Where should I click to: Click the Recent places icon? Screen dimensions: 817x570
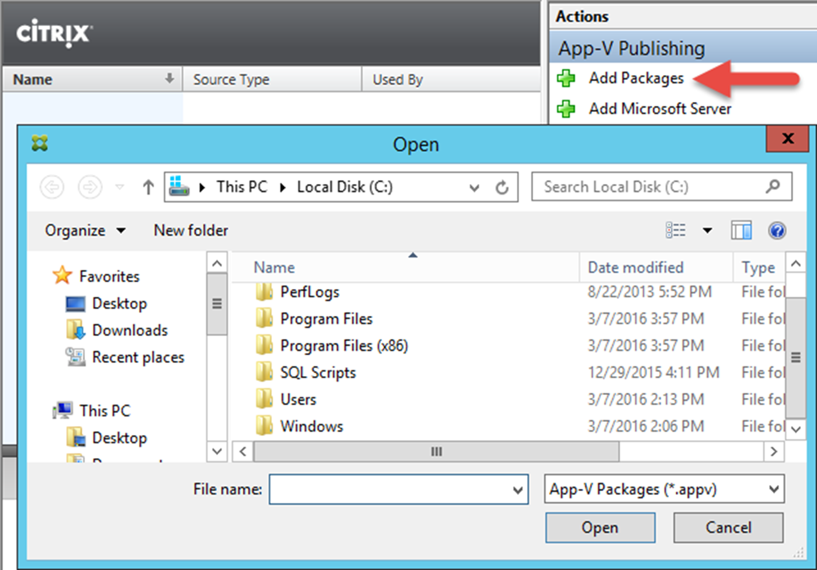click(75, 357)
